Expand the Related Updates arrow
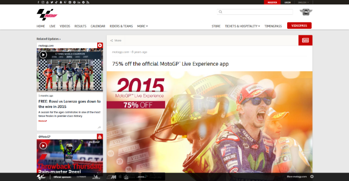 [x=60, y=39]
